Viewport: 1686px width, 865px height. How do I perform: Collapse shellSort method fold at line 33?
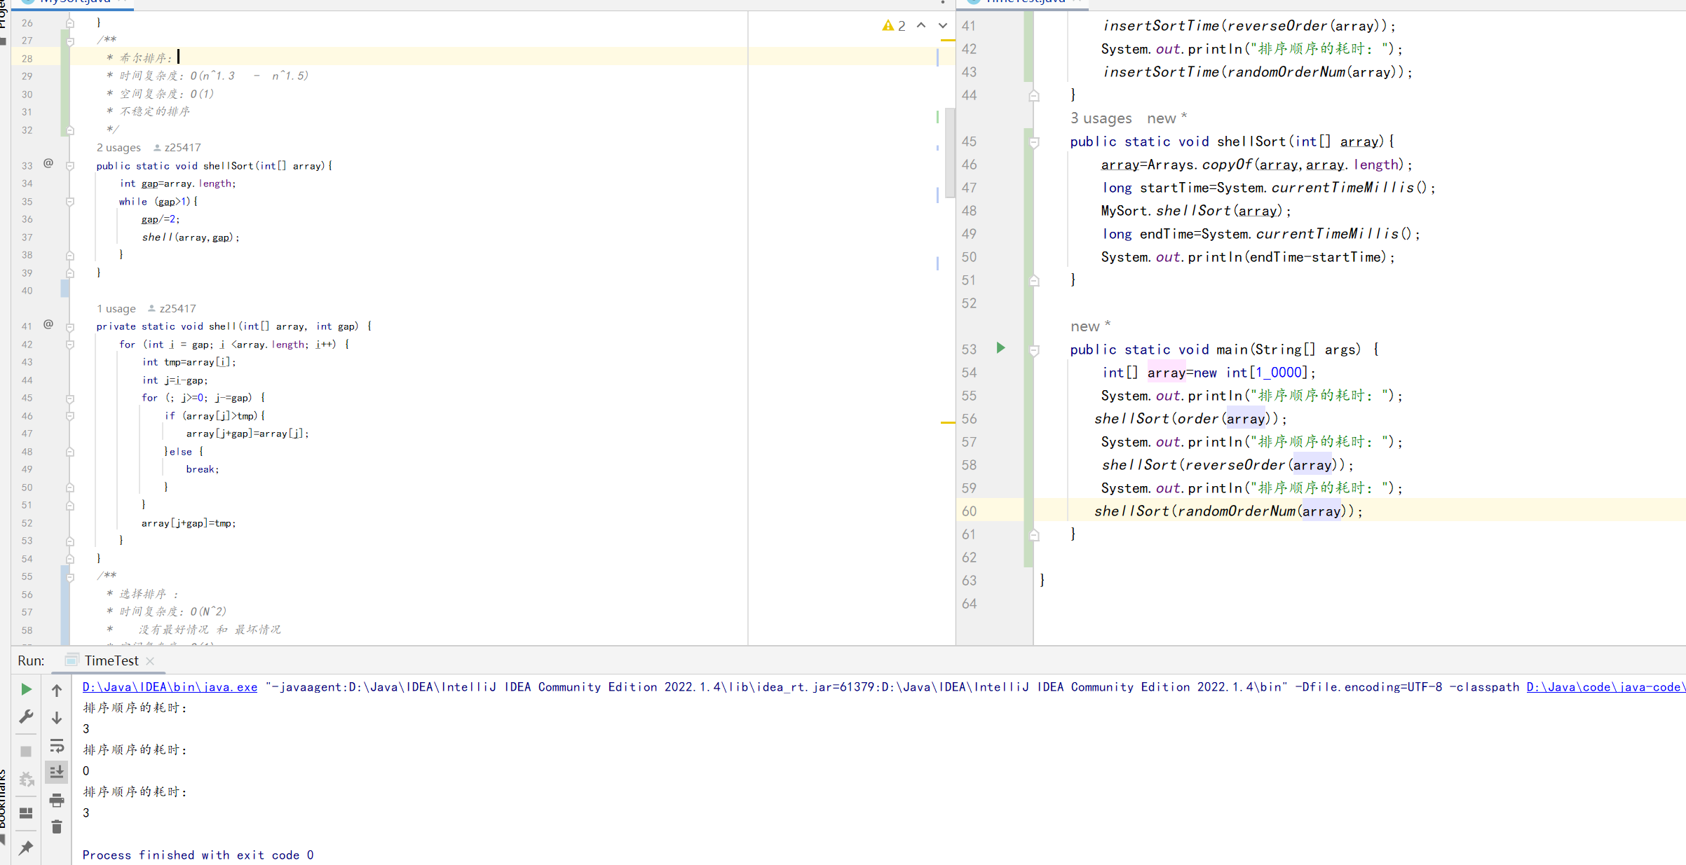coord(70,166)
